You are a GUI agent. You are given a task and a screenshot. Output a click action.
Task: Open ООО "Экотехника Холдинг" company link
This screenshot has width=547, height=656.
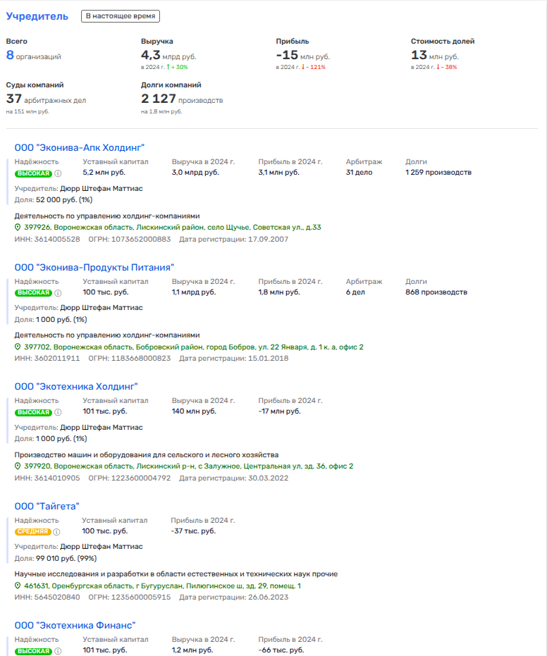pyautogui.click(x=76, y=386)
